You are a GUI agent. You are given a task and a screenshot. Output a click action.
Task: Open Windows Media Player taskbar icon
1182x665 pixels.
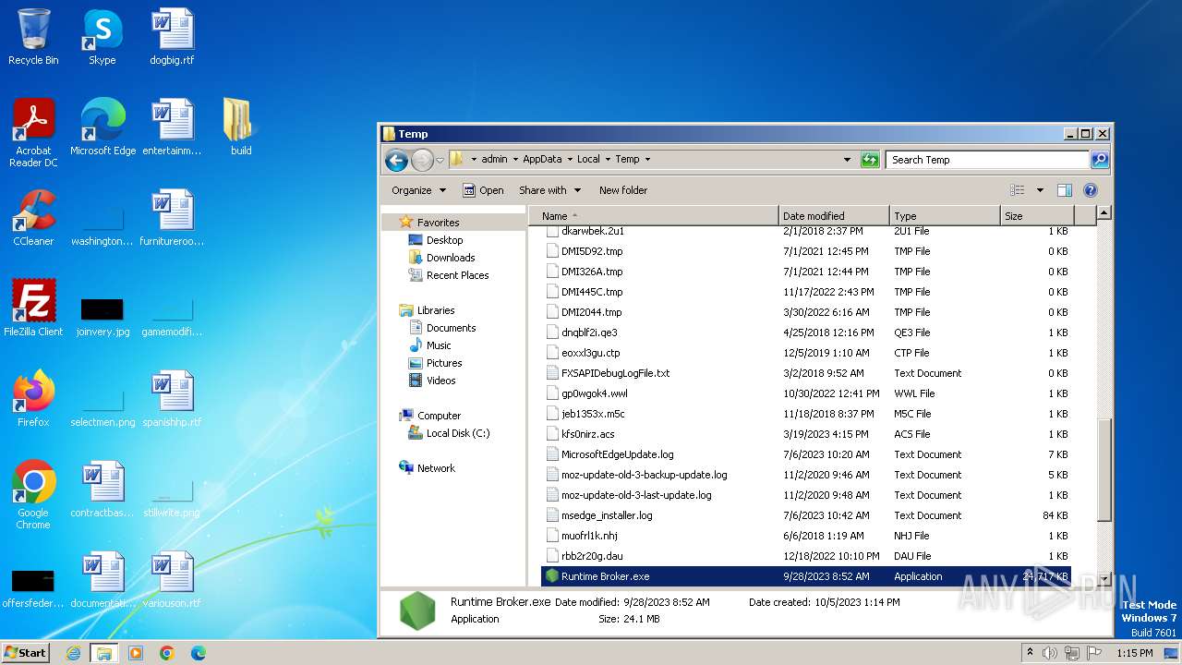click(135, 653)
